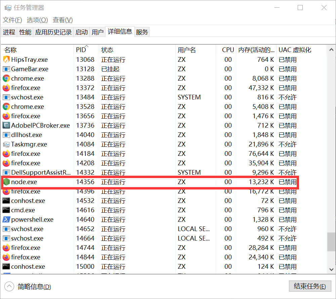The height and width of the screenshot is (299, 336).
Task: Click firefox.exe icon for PID 14184
Action: pyautogui.click(x=6, y=154)
